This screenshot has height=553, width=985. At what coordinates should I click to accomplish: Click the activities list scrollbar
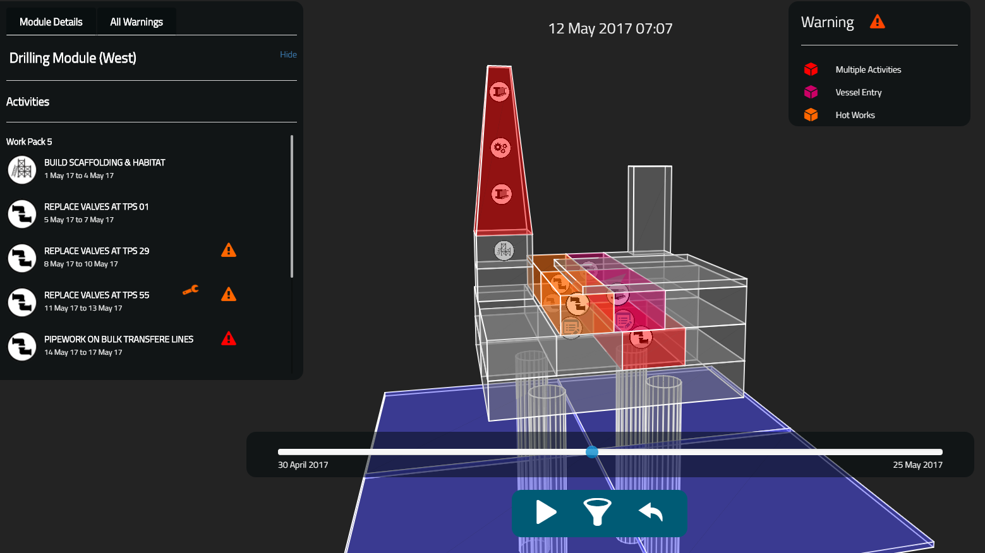(x=291, y=206)
